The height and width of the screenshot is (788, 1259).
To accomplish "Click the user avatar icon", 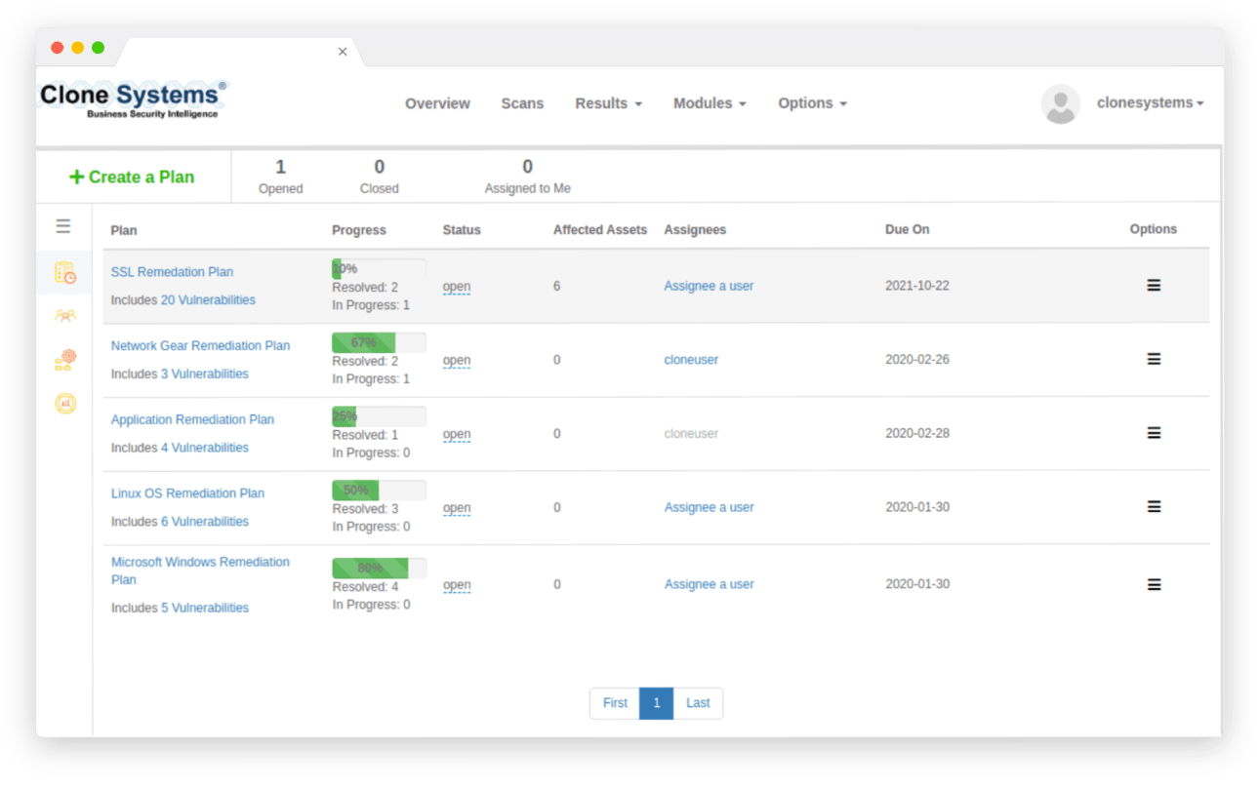I will tap(1060, 103).
